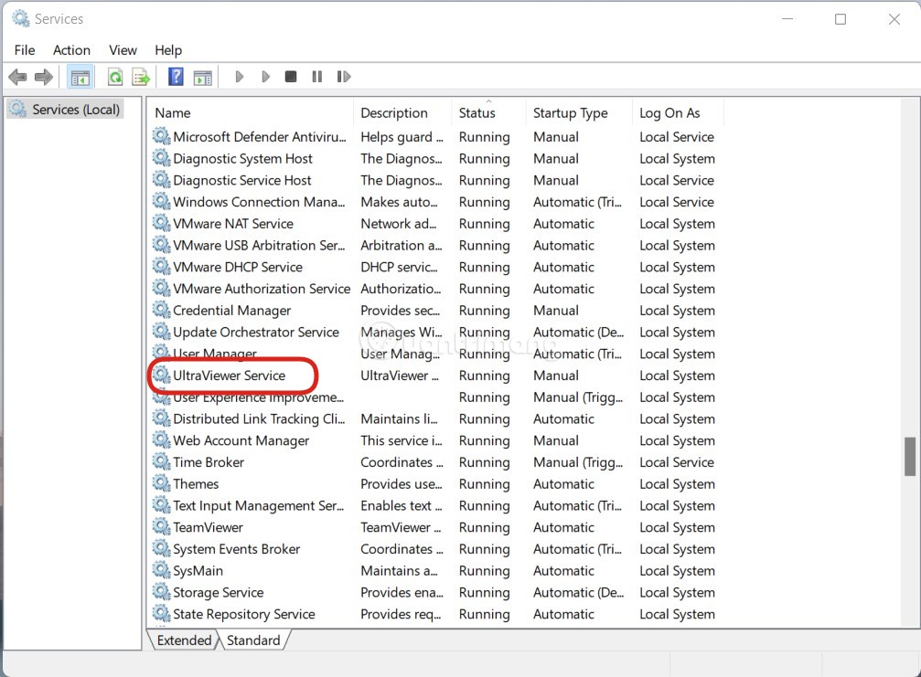Click gear icon beside Diagnostic System Host
This screenshot has width=921, height=677.
click(x=161, y=157)
